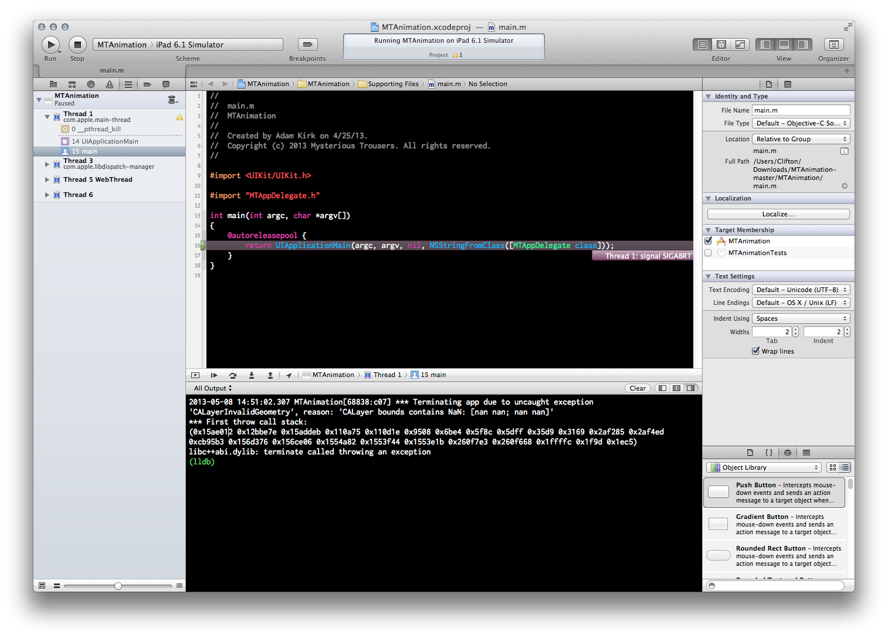The height and width of the screenshot is (638, 888).
Task: Hide the debug area using bar toggle
Action: coord(195,375)
